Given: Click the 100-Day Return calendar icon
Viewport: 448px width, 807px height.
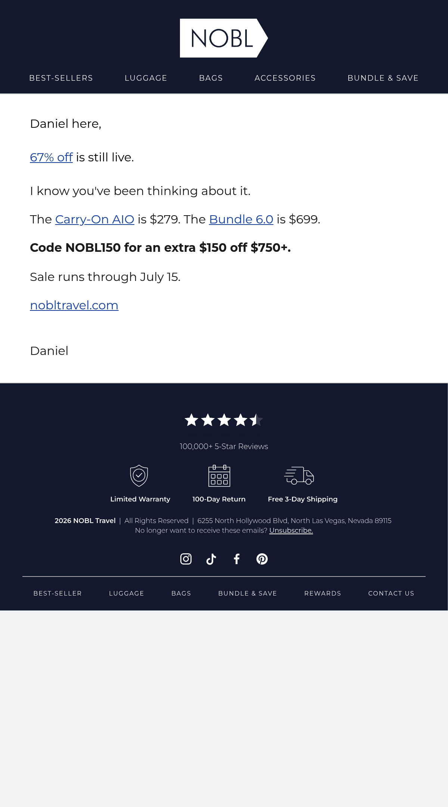Looking at the screenshot, I should (x=219, y=476).
